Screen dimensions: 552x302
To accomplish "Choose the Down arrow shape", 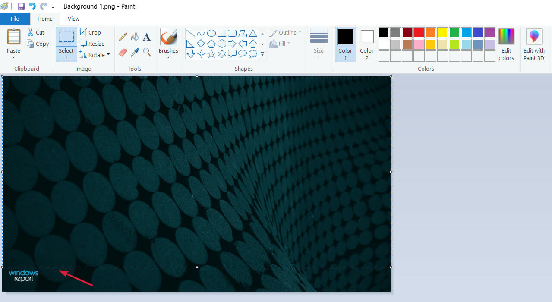I will coord(190,54).
